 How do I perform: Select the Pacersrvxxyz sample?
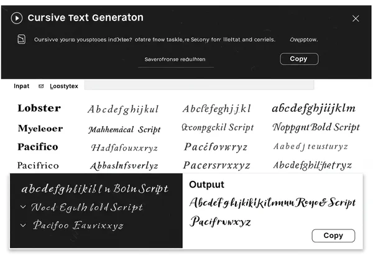tap(216, 165)
